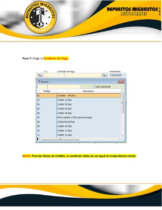Click the Repuestos Miguelitos piston logo
Viewport: 162px width, 210px height.
click(x=40, y=17)
